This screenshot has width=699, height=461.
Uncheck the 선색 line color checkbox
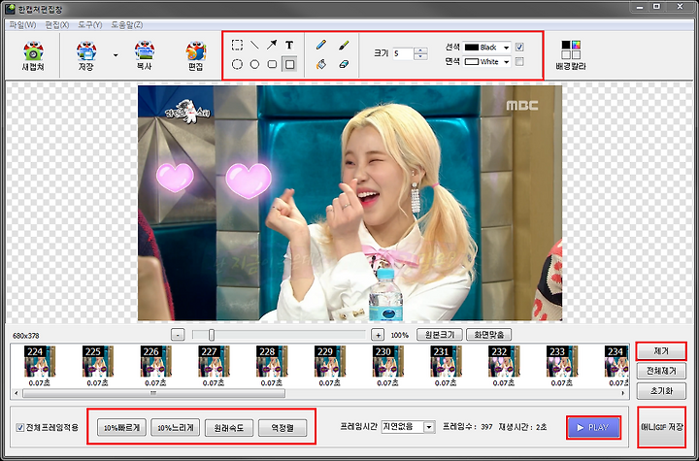click(x=519, y=47)
